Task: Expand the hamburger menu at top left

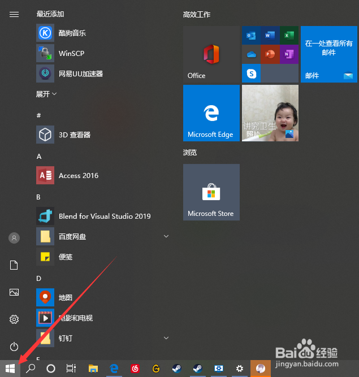Action: coord(14,15)
